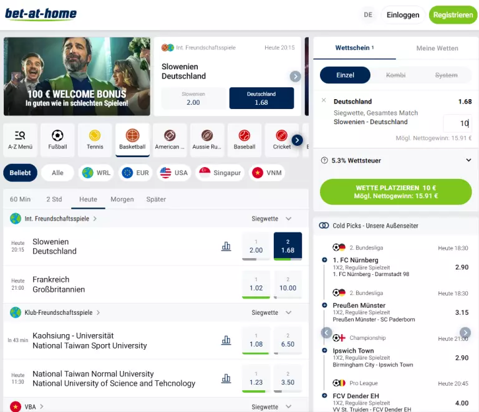Open the 100 € Welcome Bonus banner
Viewport: 479px width, 412px height.
[x=77, y=76]
